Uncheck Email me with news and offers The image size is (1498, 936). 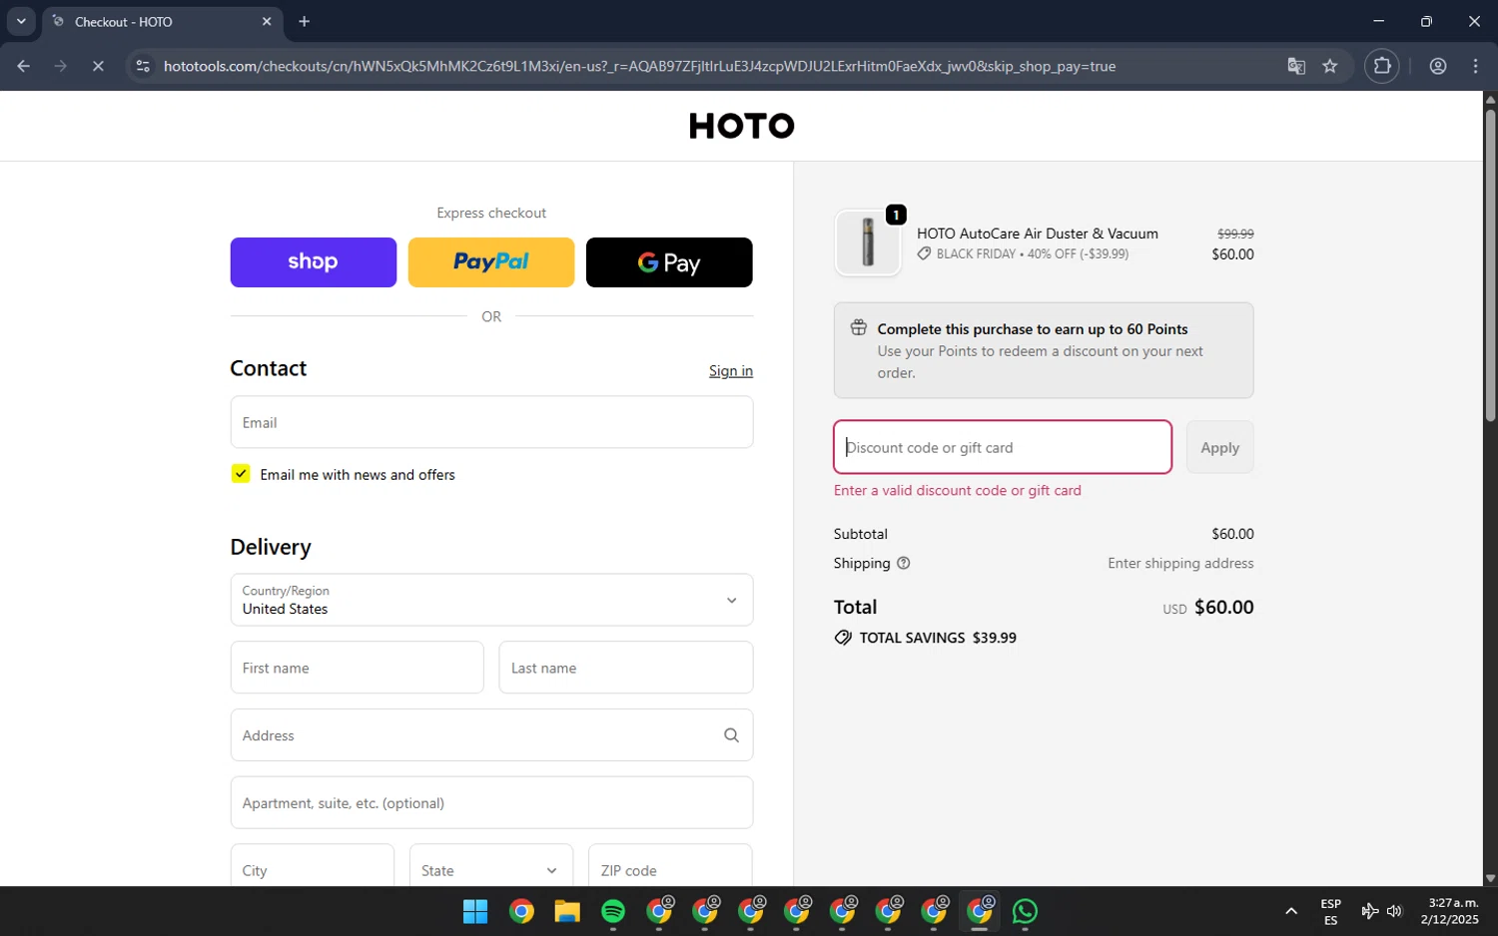point(241,474)
